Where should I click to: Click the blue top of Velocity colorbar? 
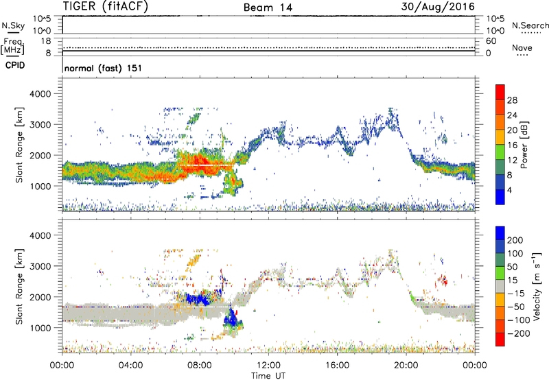500,233
